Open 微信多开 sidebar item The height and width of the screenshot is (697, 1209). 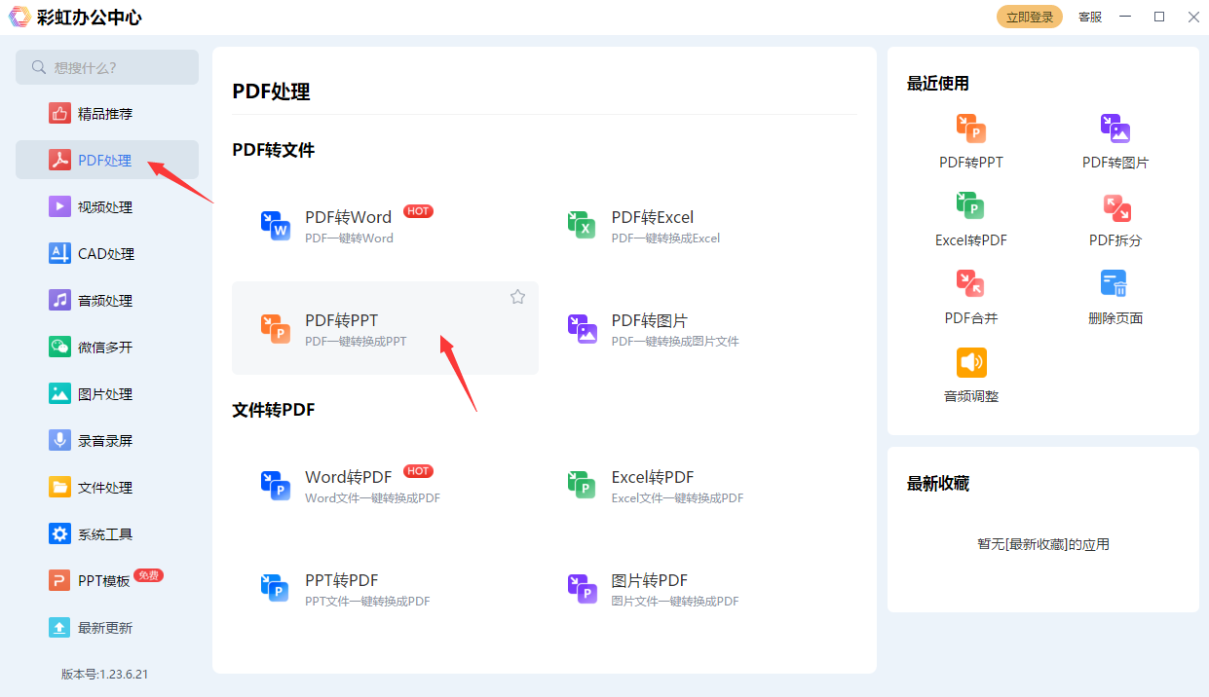107,347
